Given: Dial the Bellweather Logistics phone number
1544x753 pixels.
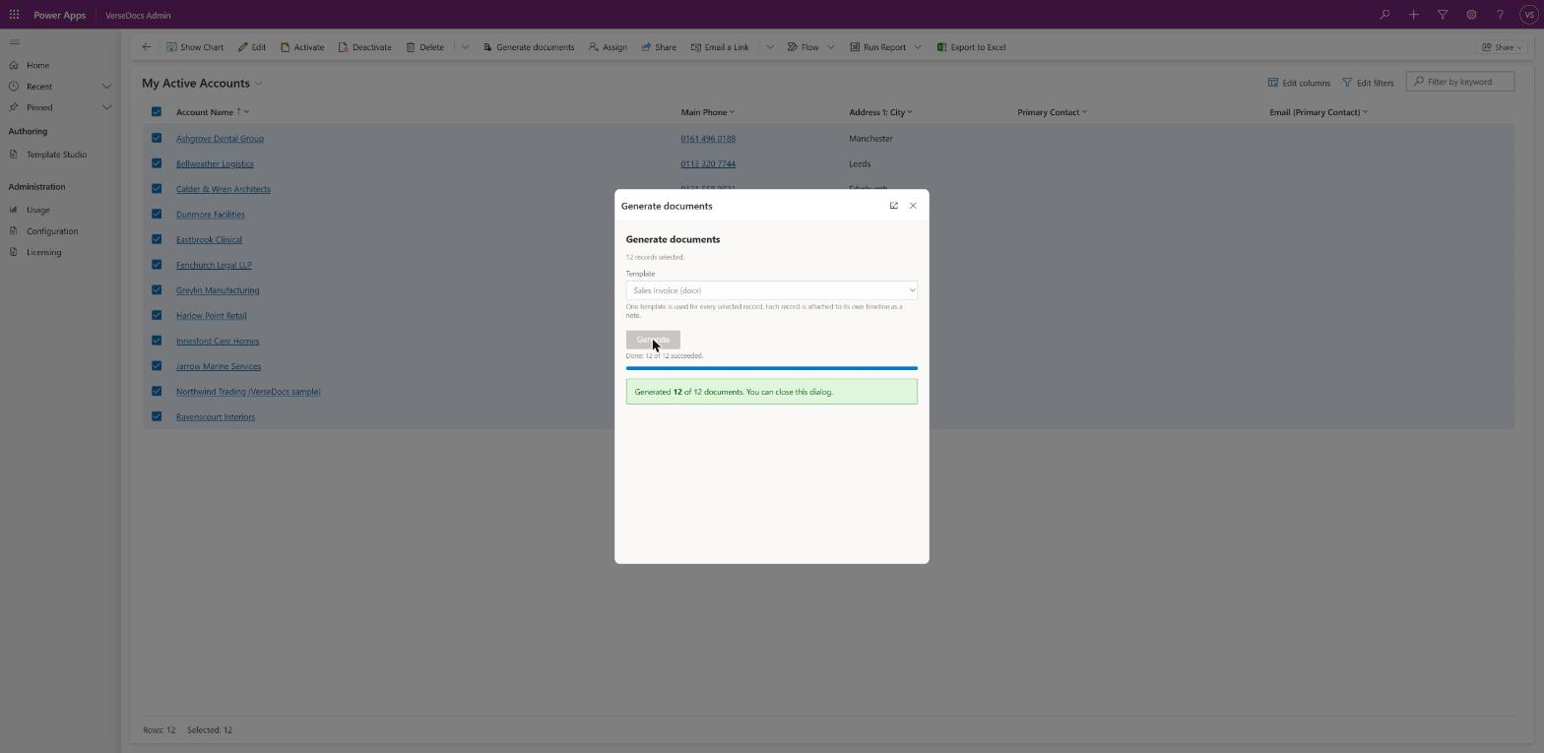Looking at the screenshot, I should point(708,164).
